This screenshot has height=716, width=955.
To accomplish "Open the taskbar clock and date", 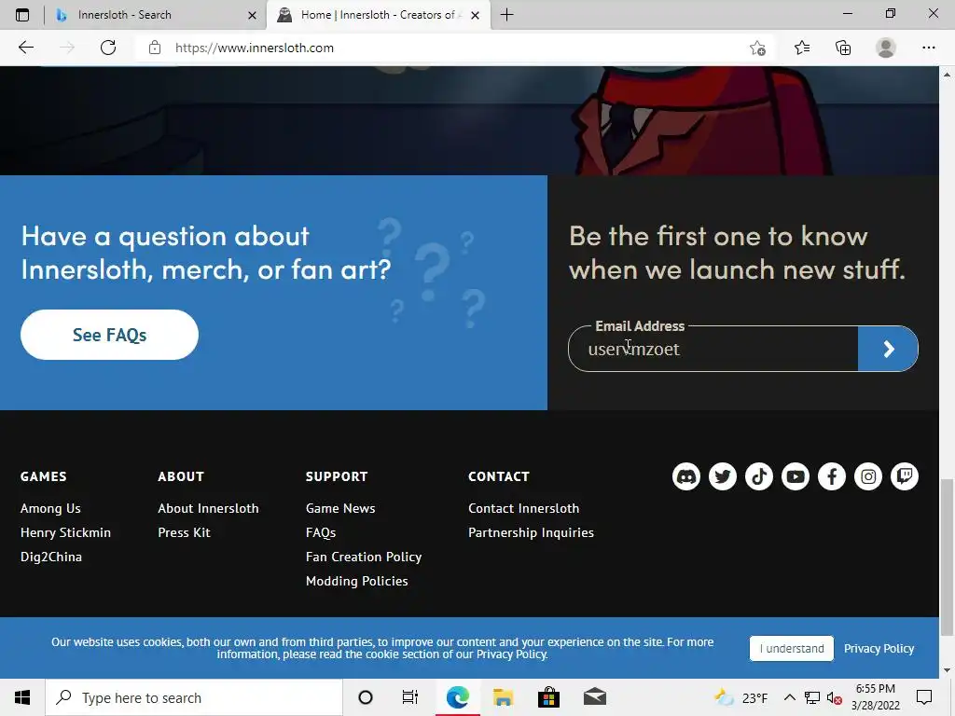I will 875,697.
